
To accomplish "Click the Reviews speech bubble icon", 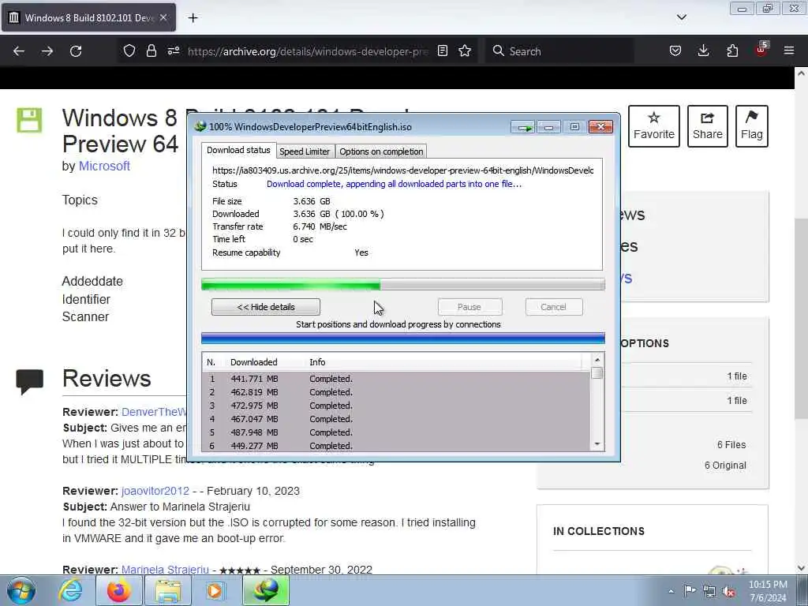I will (x=29, y=382).
